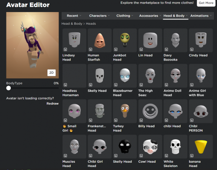The image size is (217, 170).
Task: Select the Skelly Head label under gray skull
Action: (97, 91)
